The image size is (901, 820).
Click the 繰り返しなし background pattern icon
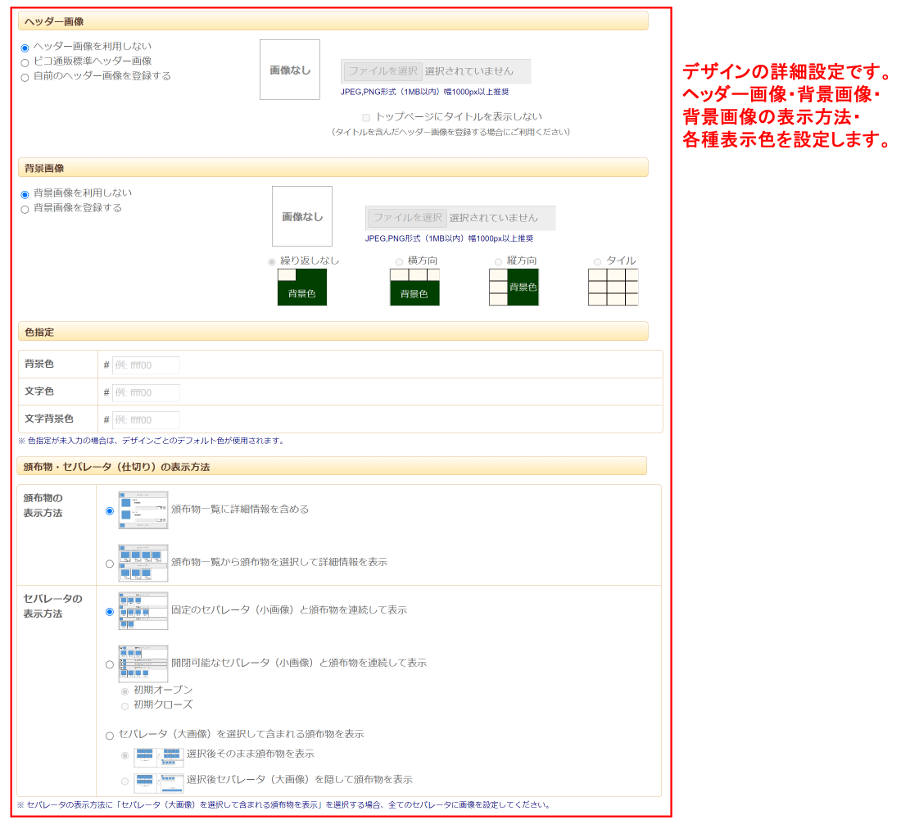pyautogui.click(x=302, y=287)
